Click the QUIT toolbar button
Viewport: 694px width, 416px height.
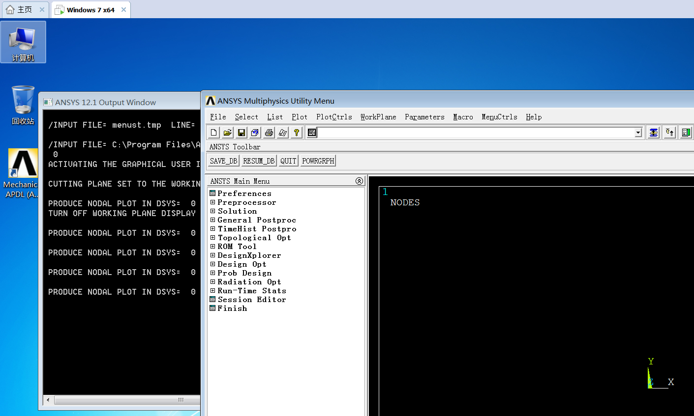coord(288,161)
